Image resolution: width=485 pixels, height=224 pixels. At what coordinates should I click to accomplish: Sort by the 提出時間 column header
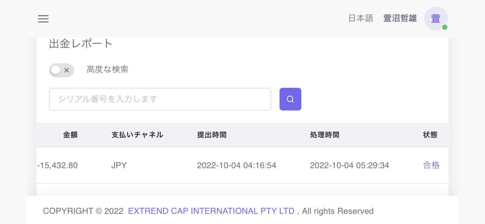[212, 135]
